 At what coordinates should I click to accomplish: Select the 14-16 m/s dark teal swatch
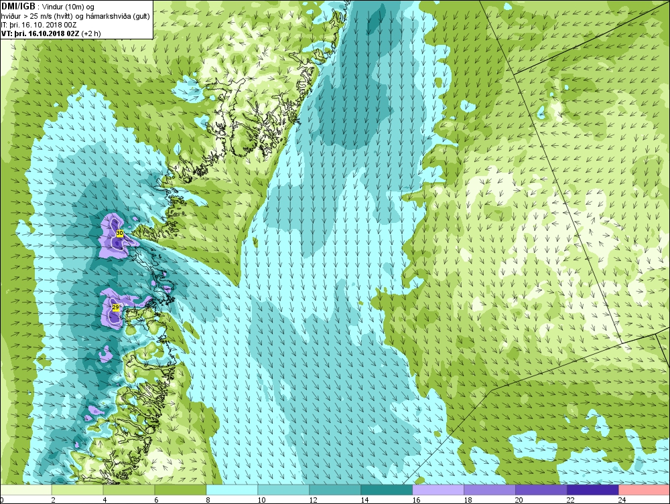tap(387, 490)
